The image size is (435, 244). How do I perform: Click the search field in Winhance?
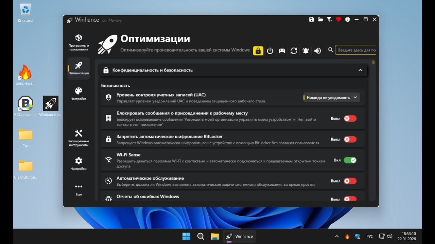coord(355,50)
